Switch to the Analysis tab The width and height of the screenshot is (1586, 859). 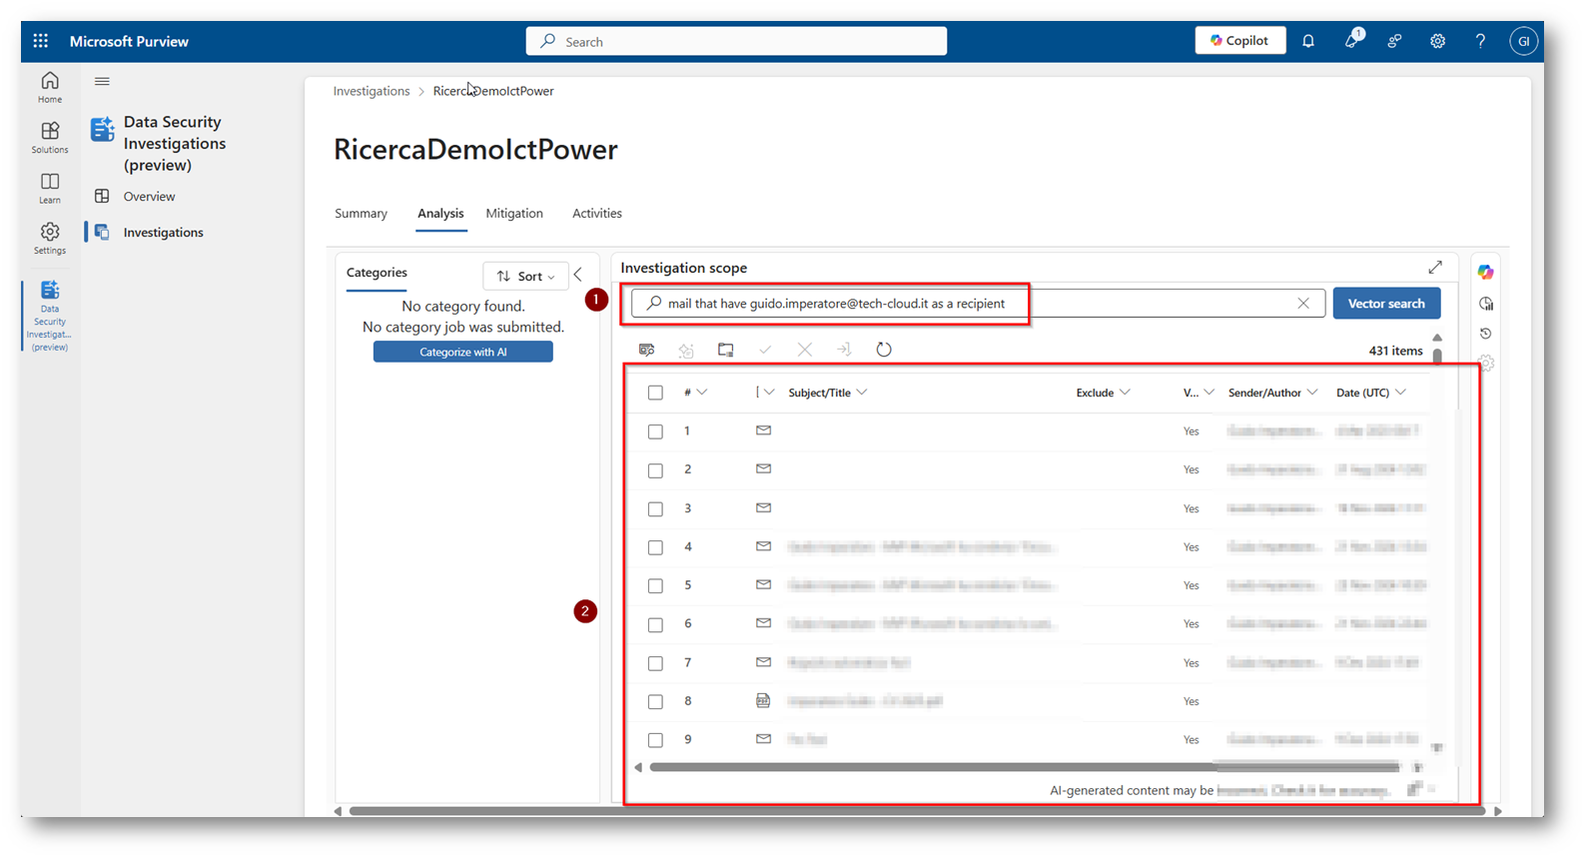tap(440, 213)
